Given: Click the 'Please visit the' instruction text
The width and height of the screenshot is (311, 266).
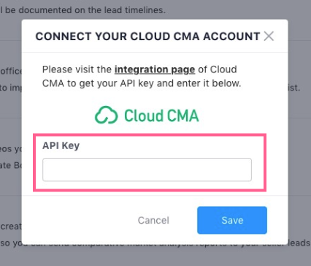Looking at the screenshot, I should [x=77, y=69].
